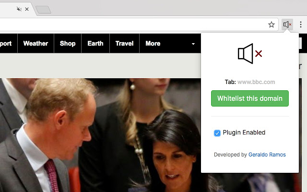Screen dimensions: 307x192
Task: Go to the Weather section
Action: pyautogui.click(x=35, y=43)
